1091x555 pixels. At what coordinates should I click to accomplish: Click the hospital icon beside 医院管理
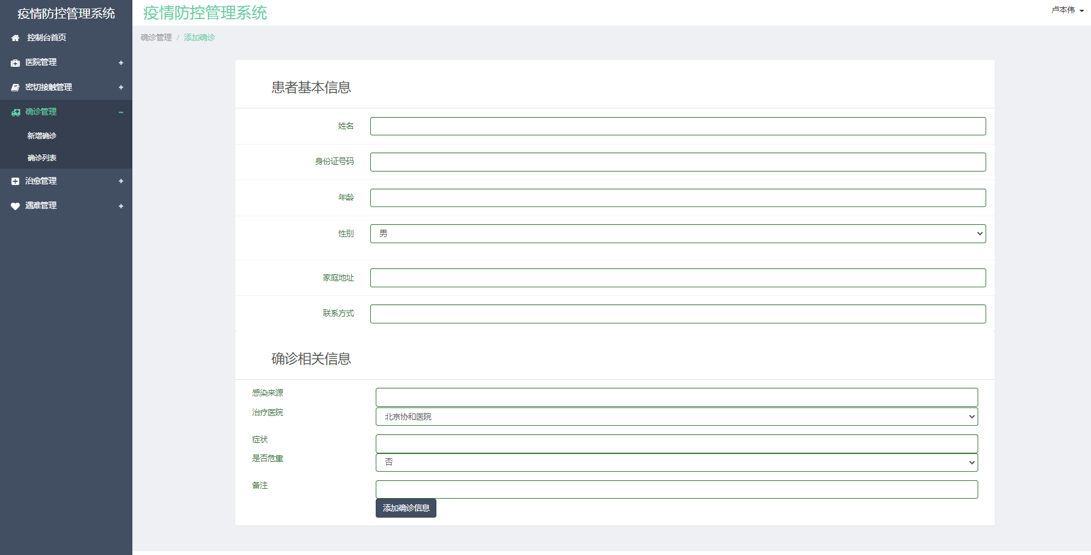point(15,62)
